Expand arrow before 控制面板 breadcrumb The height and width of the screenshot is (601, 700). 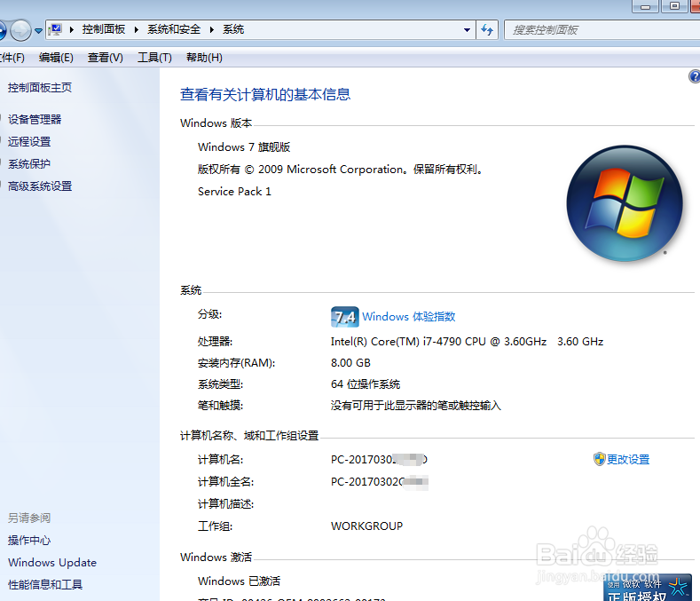tap(72, 30)
